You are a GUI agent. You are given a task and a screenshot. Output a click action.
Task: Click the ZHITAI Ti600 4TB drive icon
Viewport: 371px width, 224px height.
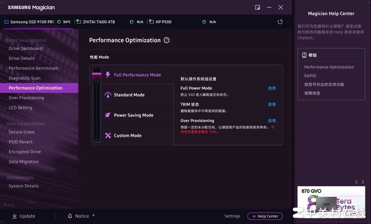79,21
